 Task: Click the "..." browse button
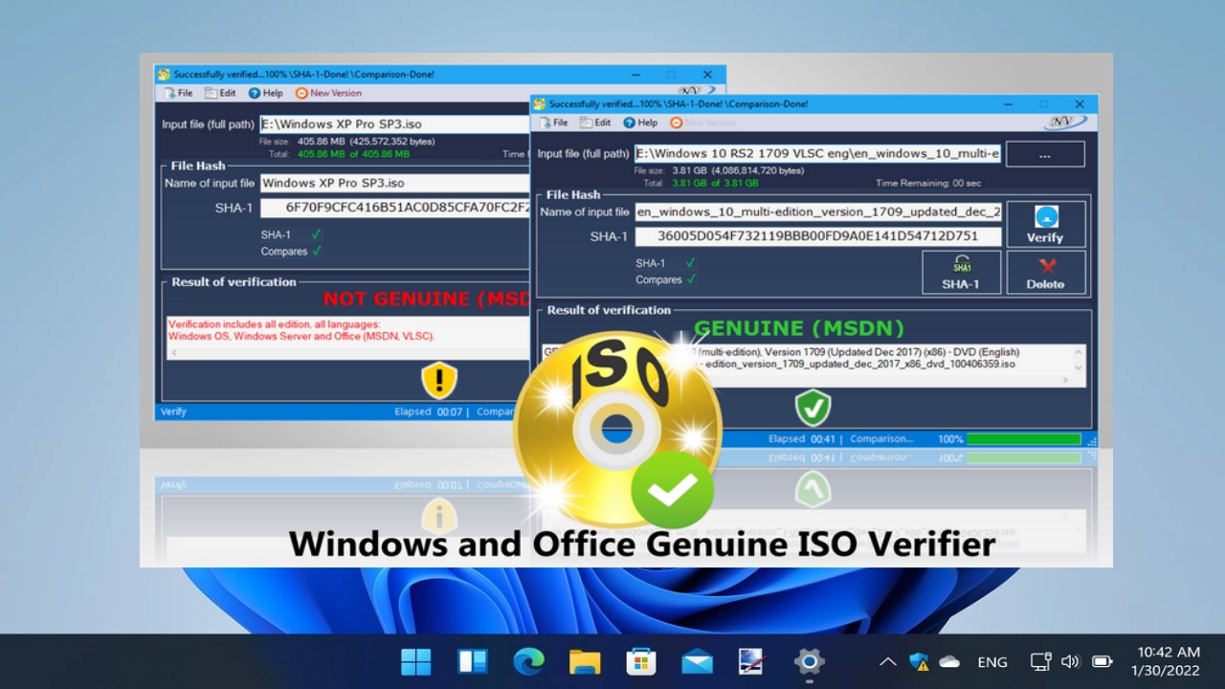click(1045, 154)
